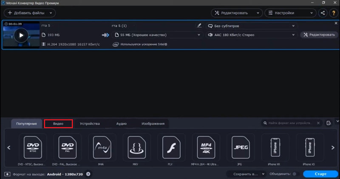Collapse the format panel chevron

pos(337,121)
